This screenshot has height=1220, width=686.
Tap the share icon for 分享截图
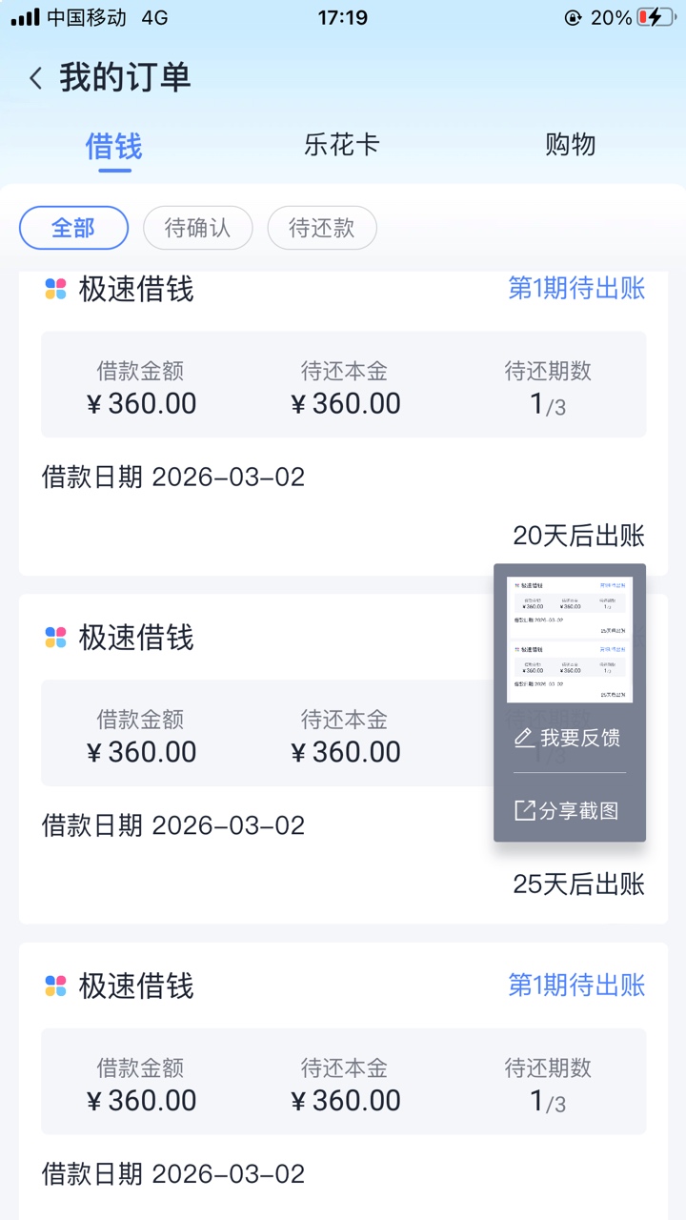click(524, 810)
